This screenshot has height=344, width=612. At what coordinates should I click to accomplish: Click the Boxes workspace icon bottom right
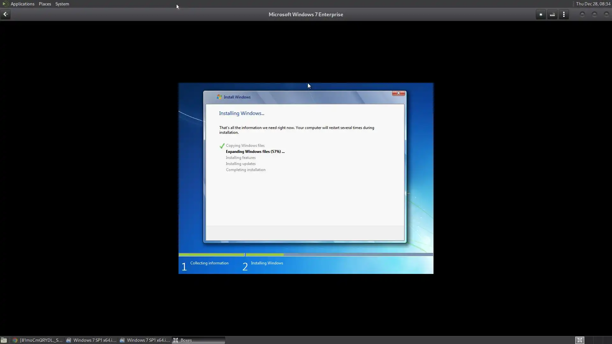point(579,340)
